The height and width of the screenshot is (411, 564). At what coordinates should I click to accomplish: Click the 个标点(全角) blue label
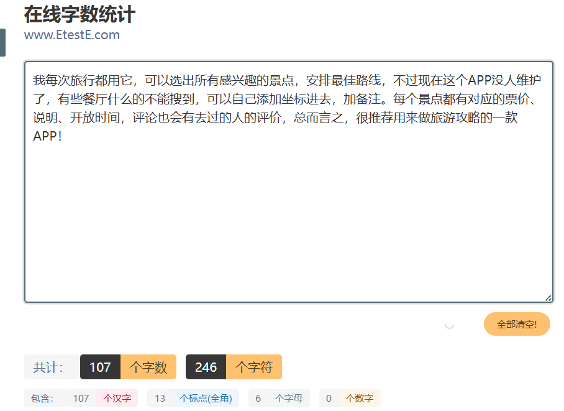tap(206, 398)
